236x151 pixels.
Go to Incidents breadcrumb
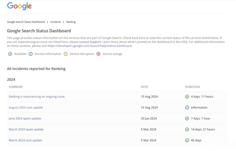point(55,22)
